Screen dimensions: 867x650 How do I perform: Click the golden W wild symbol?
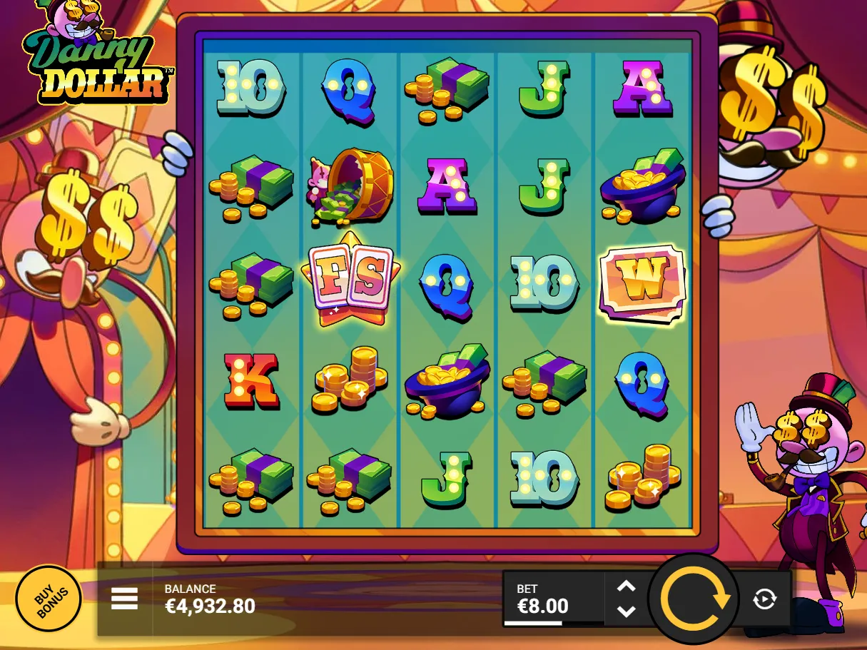(642, 282)
